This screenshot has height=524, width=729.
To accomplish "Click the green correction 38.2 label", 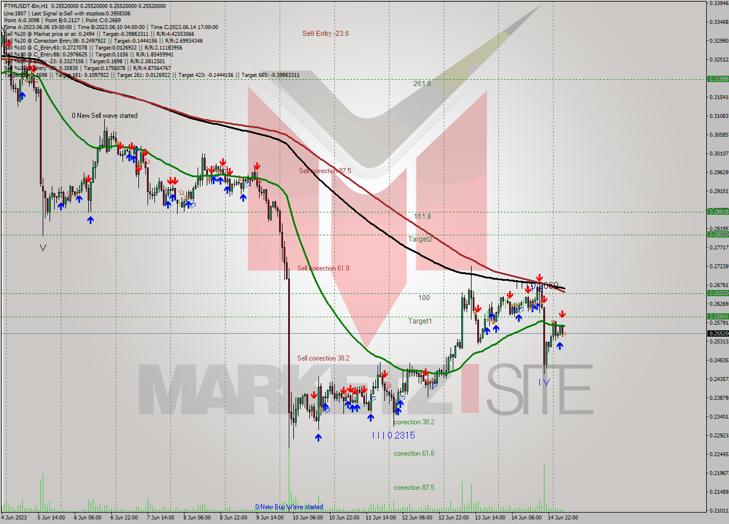I will [x=414, y=422].
